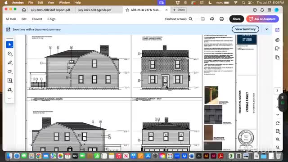Zoom in with the plus magnifier
288x162 pixels.
pyautogui.click(x=278, y=139)
